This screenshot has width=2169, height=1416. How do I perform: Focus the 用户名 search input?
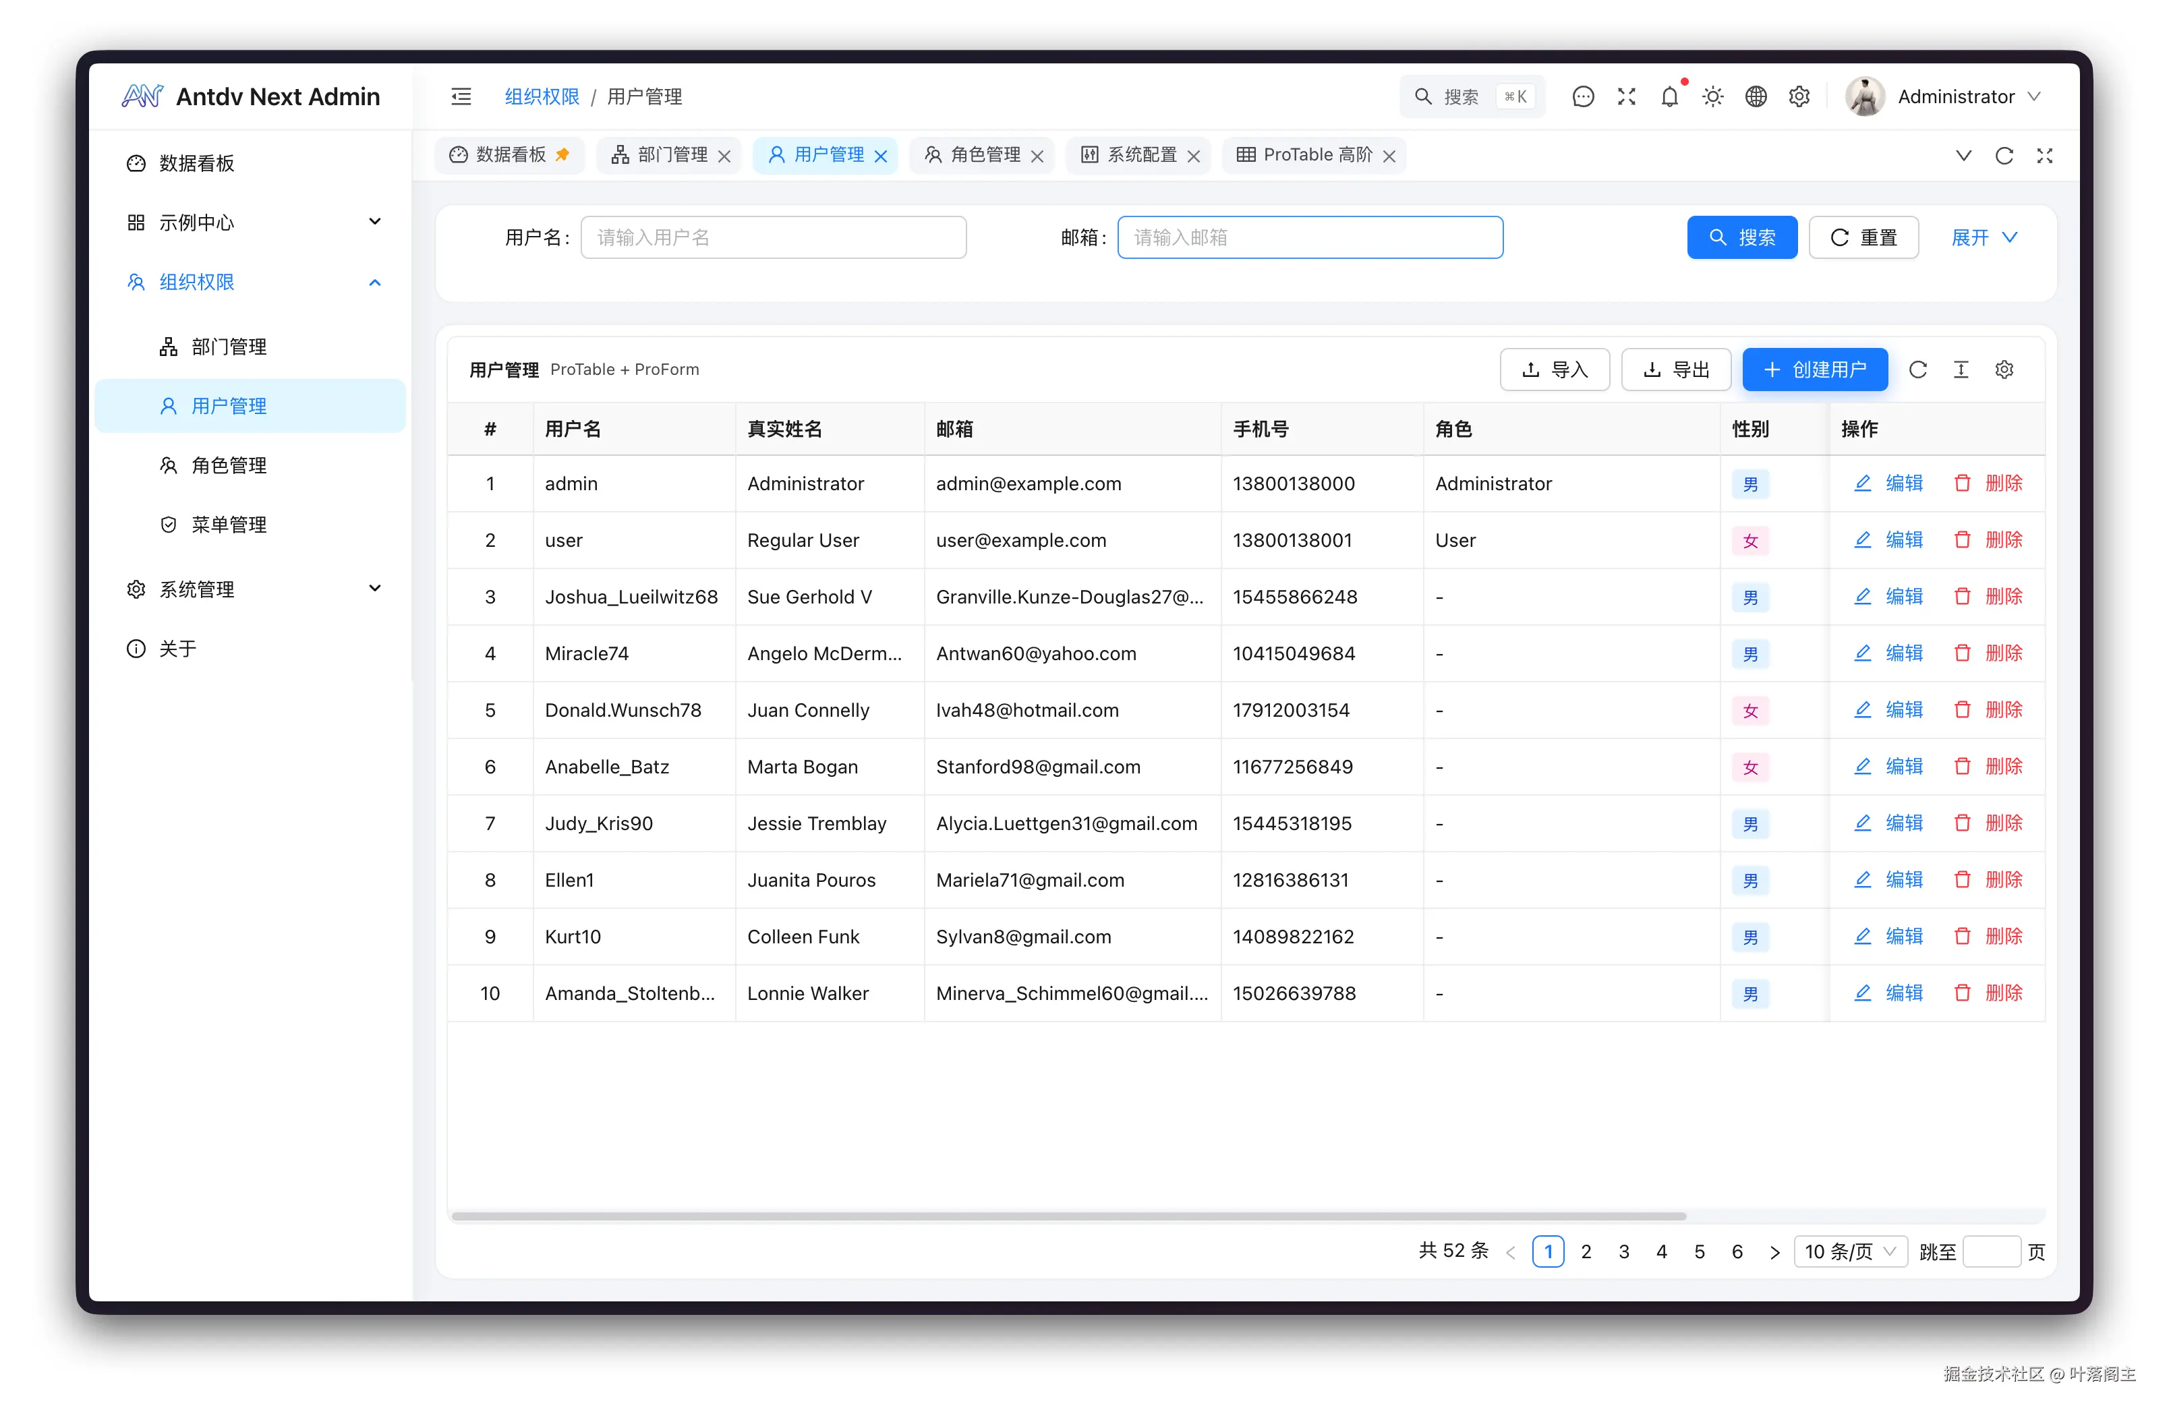pos(773,238)
